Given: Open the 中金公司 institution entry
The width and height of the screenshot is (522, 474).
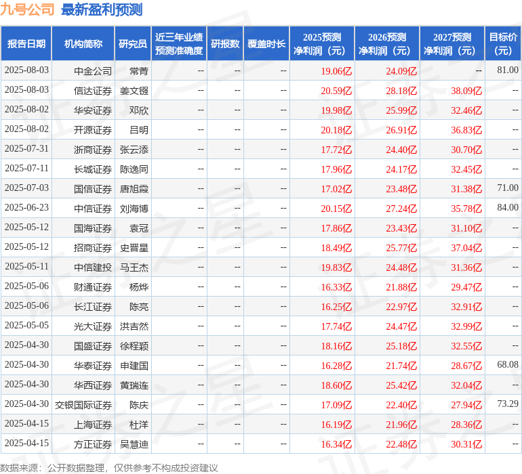Looking at the screenshot, I should (93, 71).
